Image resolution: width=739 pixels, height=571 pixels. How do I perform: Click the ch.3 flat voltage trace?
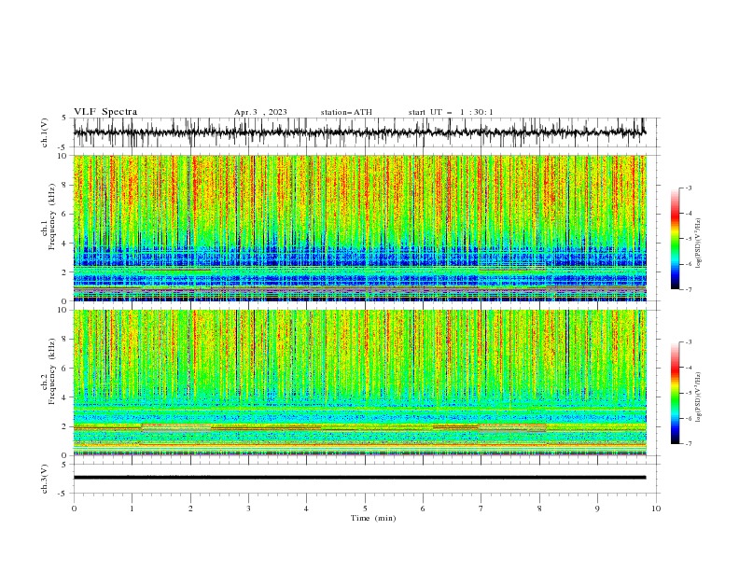coord(359,478)
